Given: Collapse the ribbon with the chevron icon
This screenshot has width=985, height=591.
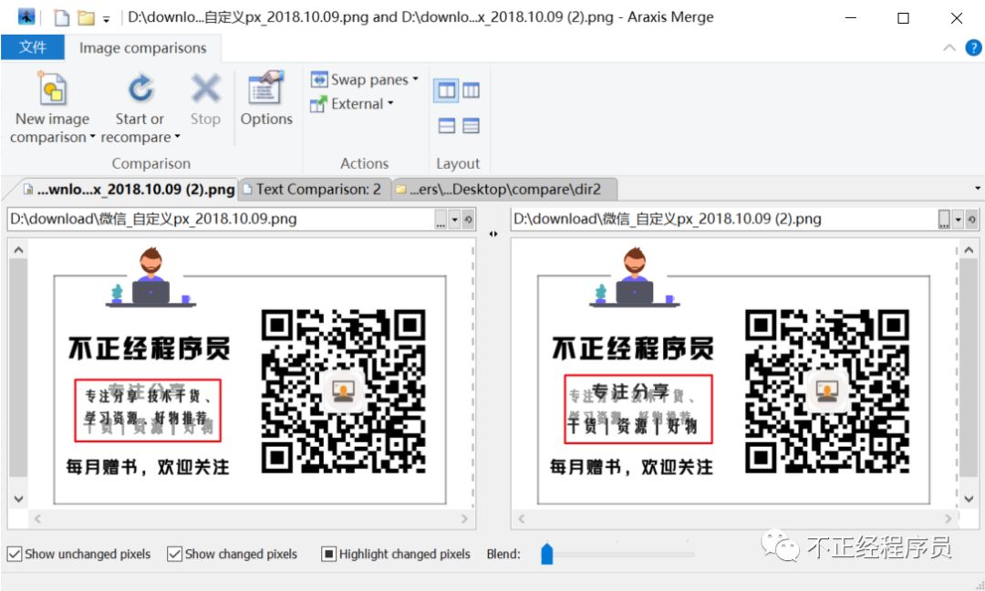Looking at the screenshot, I should coord(949,47).
